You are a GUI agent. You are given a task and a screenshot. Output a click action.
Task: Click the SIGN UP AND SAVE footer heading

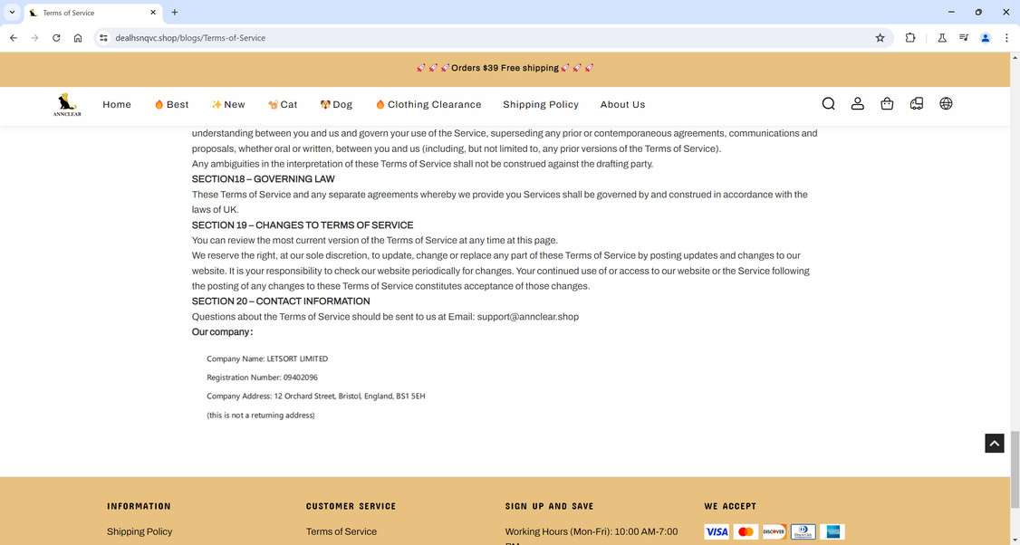[x=549, y=506]
